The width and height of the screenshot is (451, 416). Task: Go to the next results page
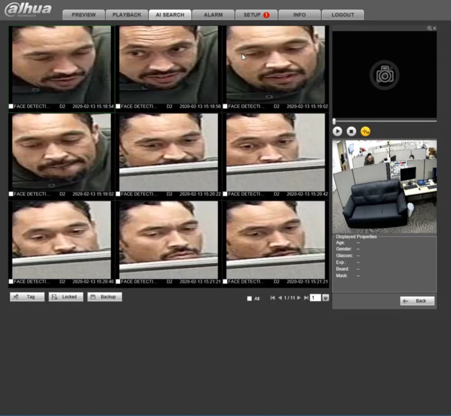[x=299, y=298]
